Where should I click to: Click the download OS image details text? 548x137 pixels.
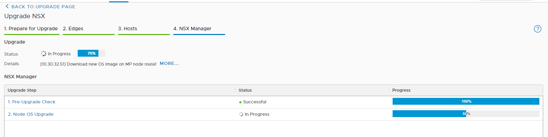98,64
